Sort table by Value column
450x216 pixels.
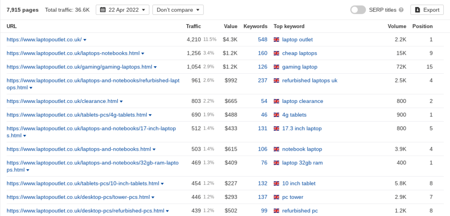(x=231, y=26)
